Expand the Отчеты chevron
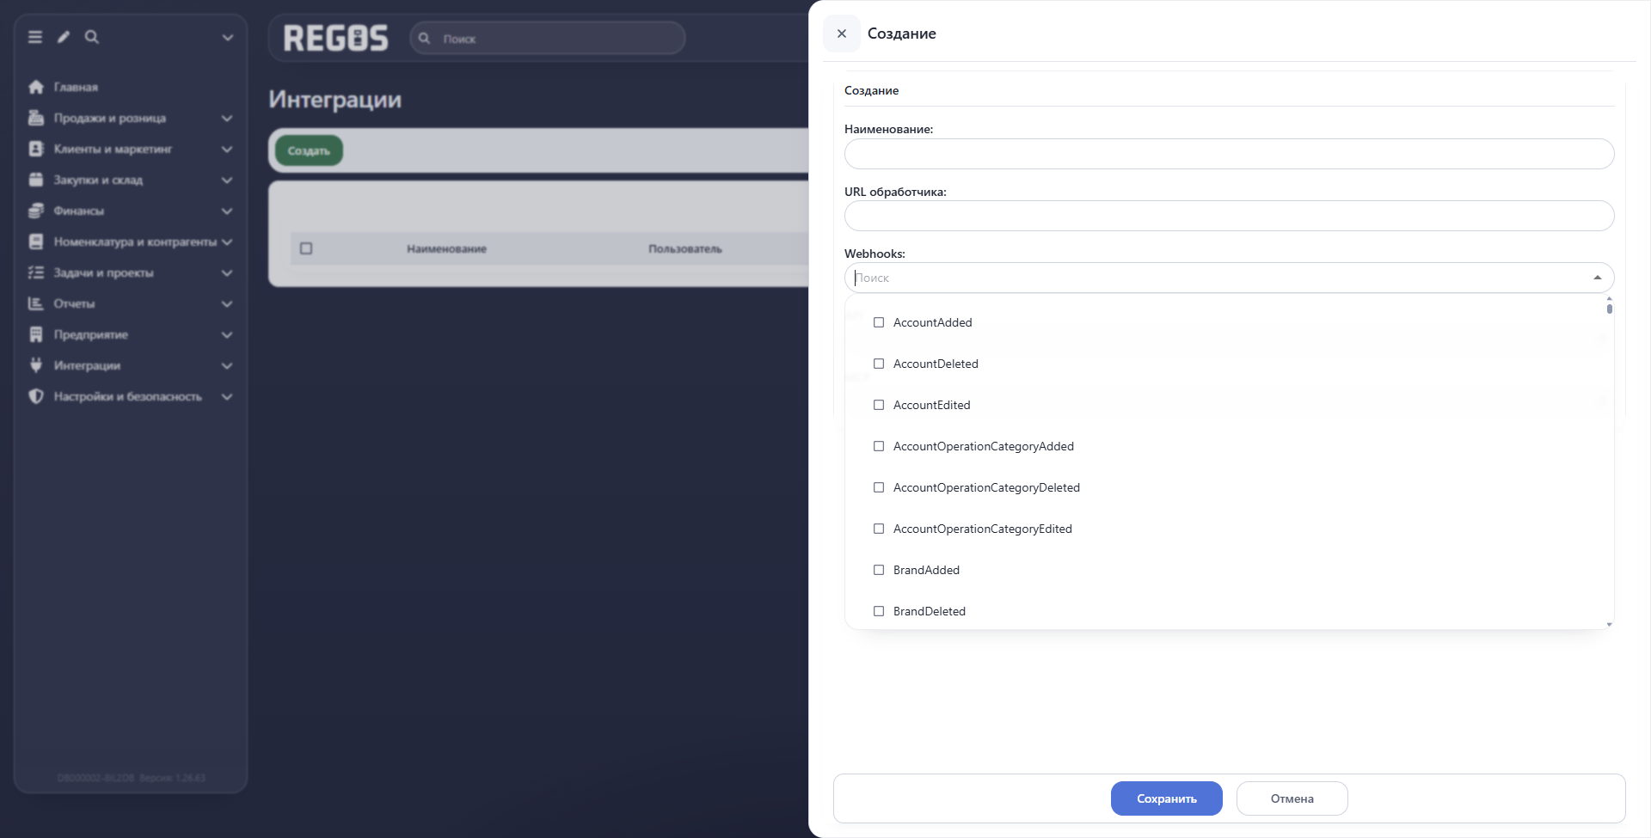The height and width of the screenshot is (838, 1651). 227,303
